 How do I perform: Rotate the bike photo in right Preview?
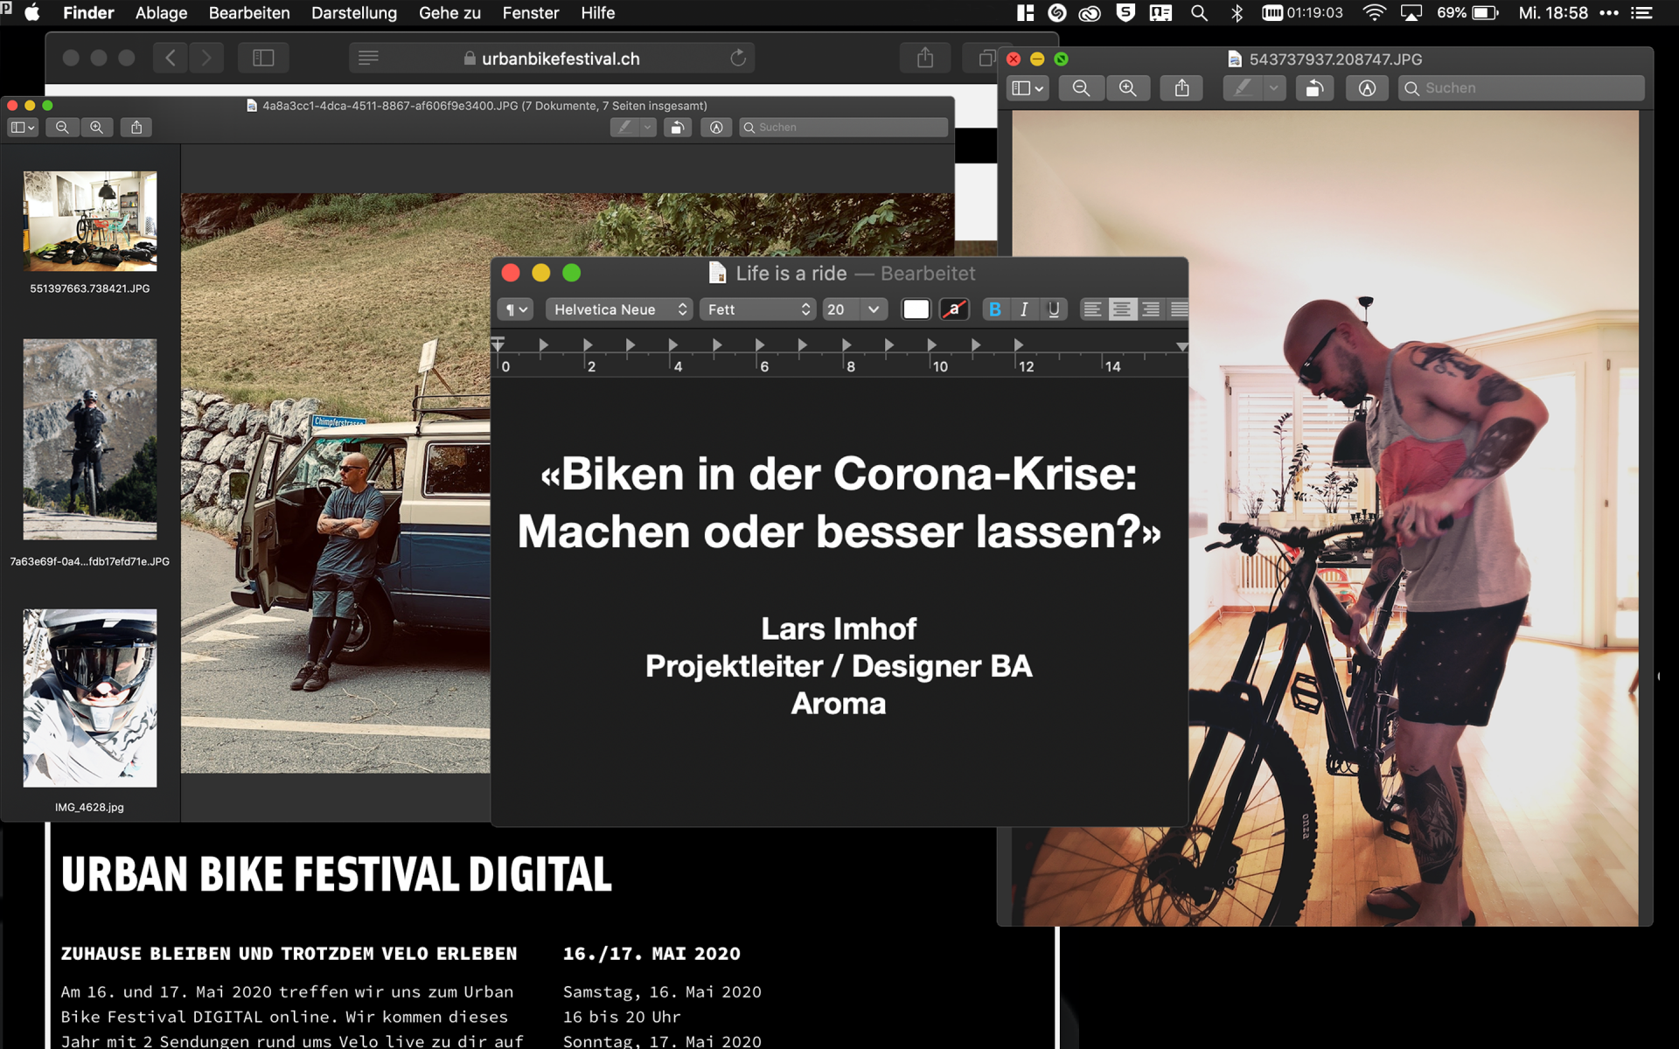click(1314, 88)
